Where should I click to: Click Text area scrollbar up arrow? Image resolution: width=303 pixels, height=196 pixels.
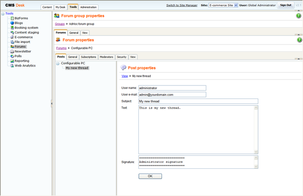(x=256, y=108)
